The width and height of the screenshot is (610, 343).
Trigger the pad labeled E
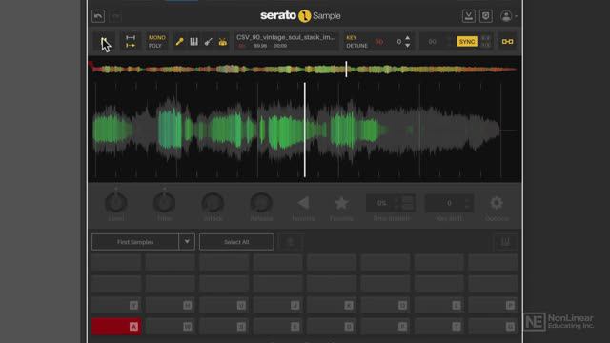pyautogui.click(x=278, y=326)
